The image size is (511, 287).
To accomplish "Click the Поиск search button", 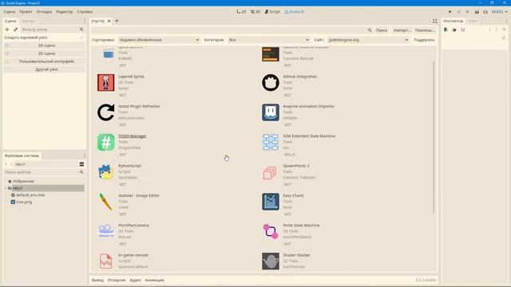I will point(382,30).
